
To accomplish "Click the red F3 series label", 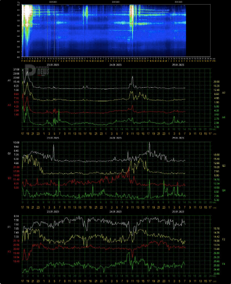I will click(x=9, y=252).
